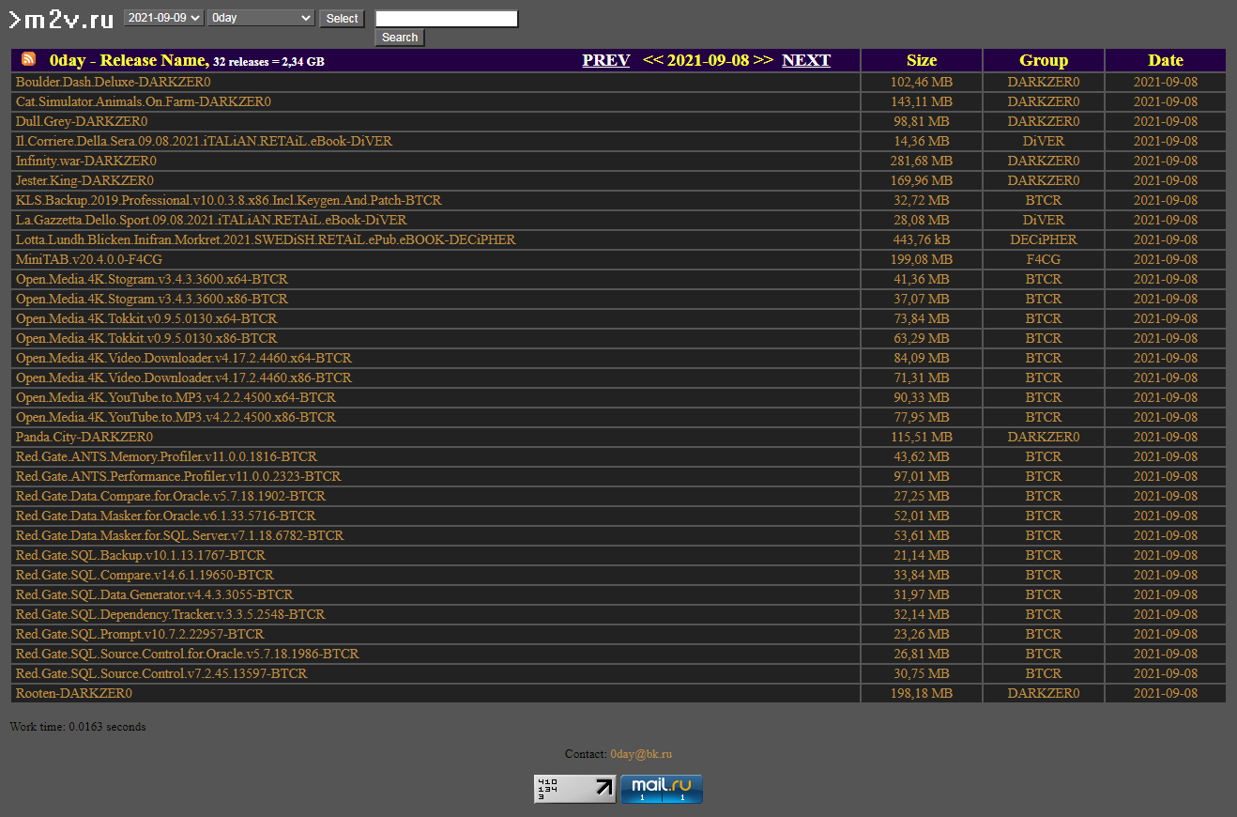Open Red.Gate.Data.Compare.for.Oracle release
The width and height of the screenshot is (1237, 817).
[x=171, y=496]
